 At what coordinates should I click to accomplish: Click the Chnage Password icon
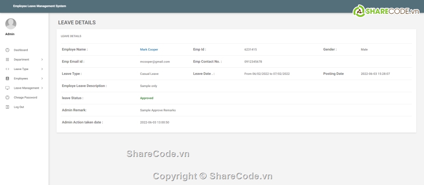[7, 97]
